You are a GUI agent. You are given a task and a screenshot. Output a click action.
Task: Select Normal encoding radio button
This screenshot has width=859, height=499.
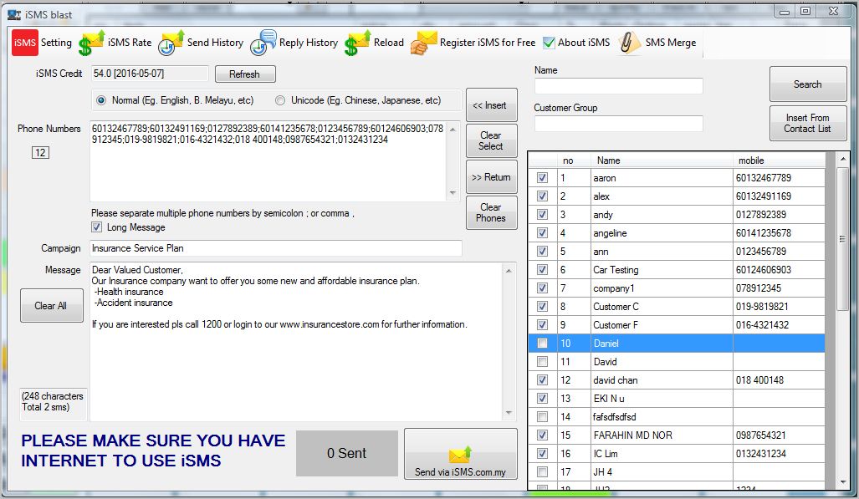(101, 100)
